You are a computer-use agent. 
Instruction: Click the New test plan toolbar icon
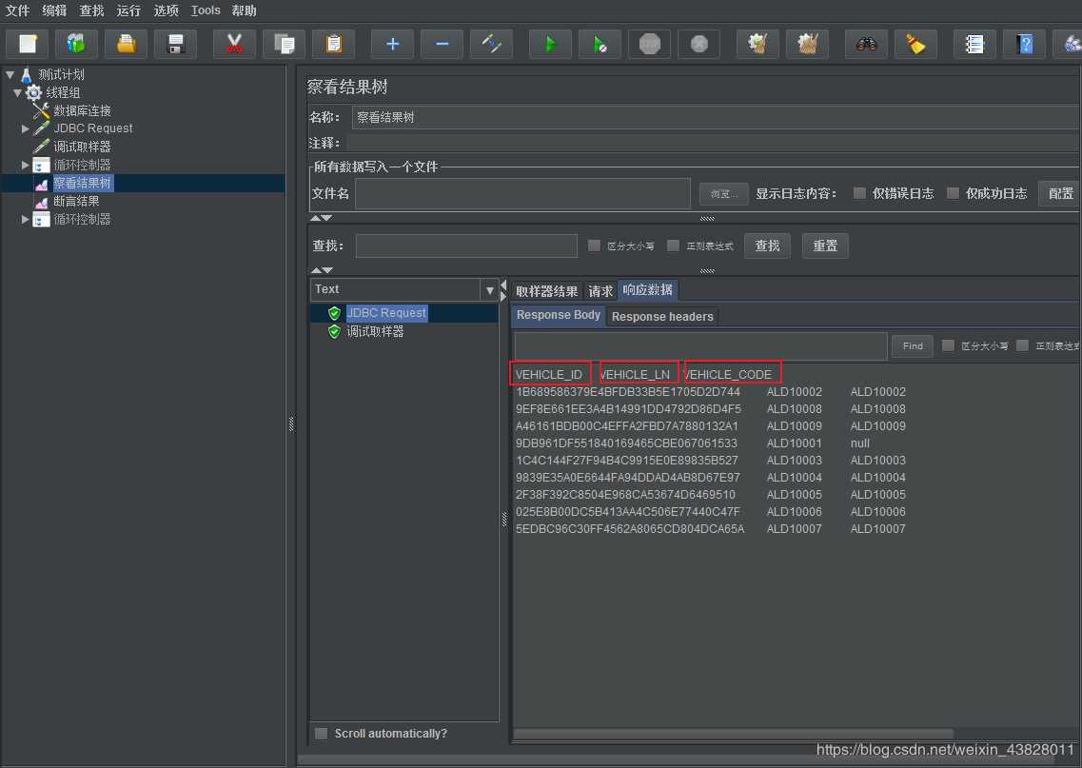[28, 44]
